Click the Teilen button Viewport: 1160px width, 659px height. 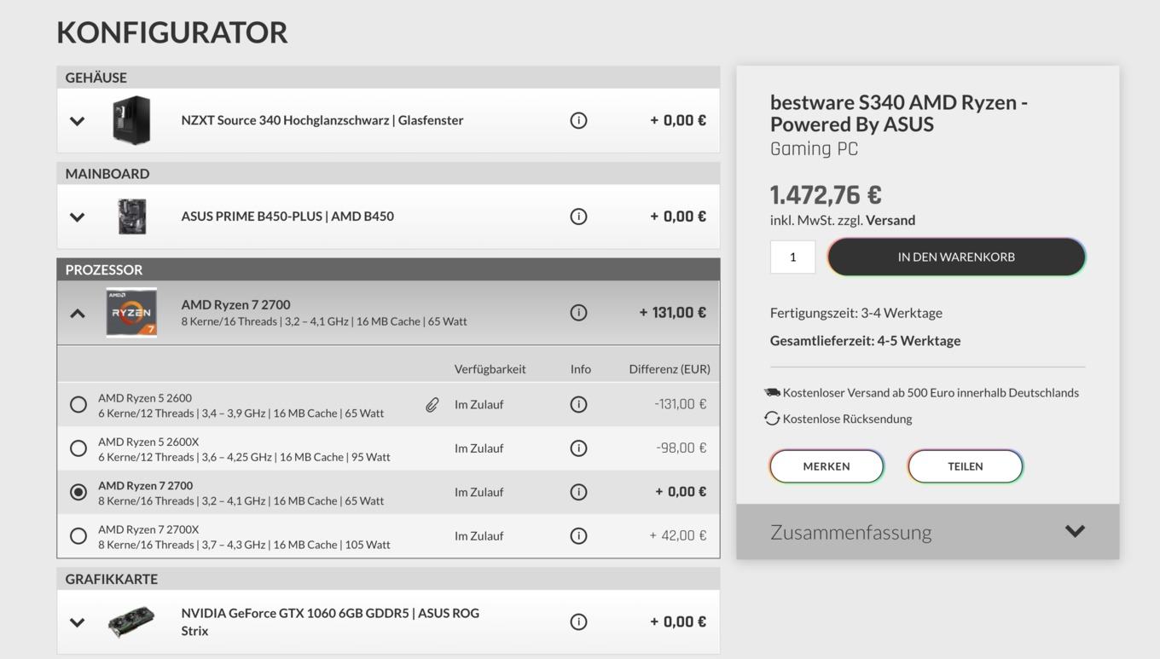click(966, 466)
